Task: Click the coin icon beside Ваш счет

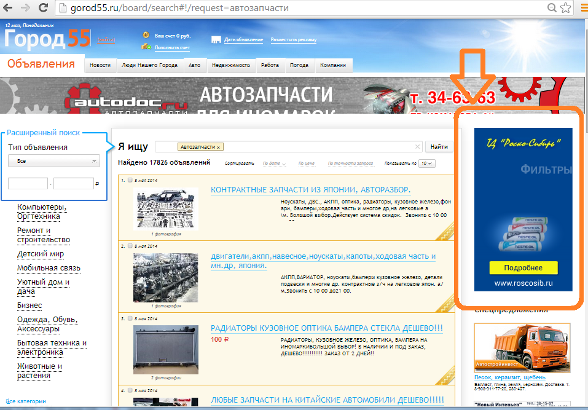Action: point(146,35)
